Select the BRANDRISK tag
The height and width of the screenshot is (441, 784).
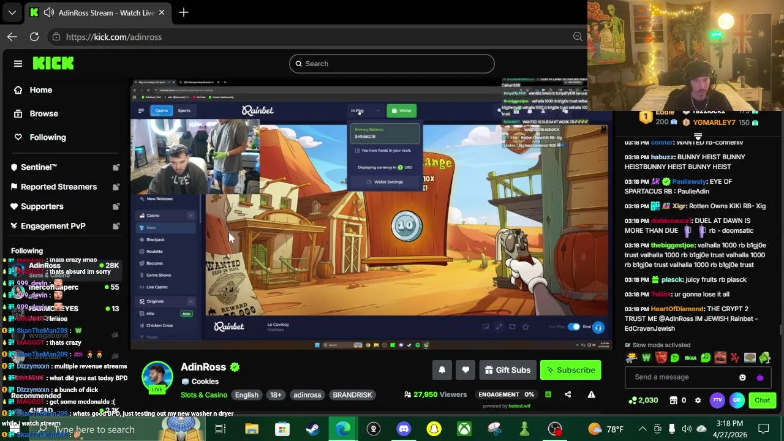[352, 395]
